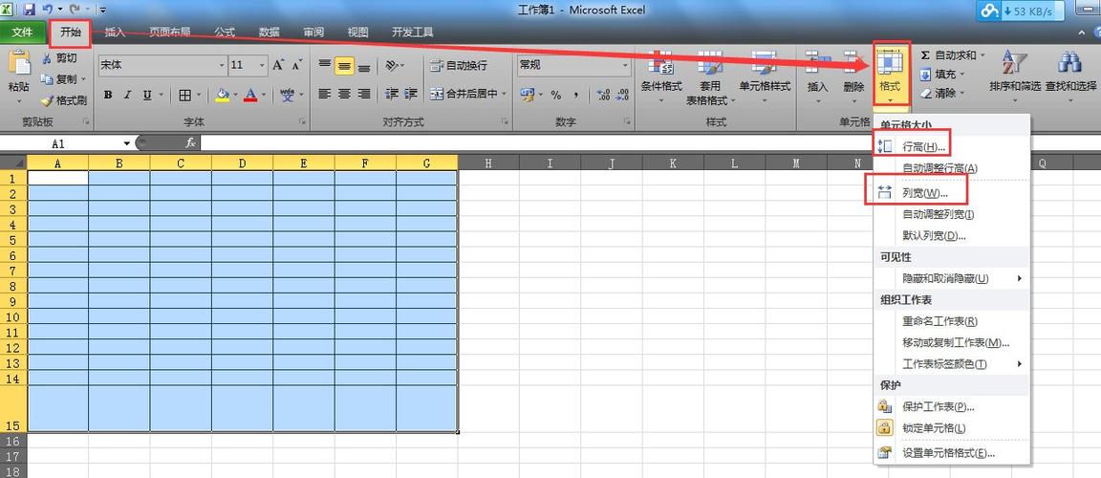Select column header H
The height and width of the screenshot is (478, 1101).
point(488,163)
